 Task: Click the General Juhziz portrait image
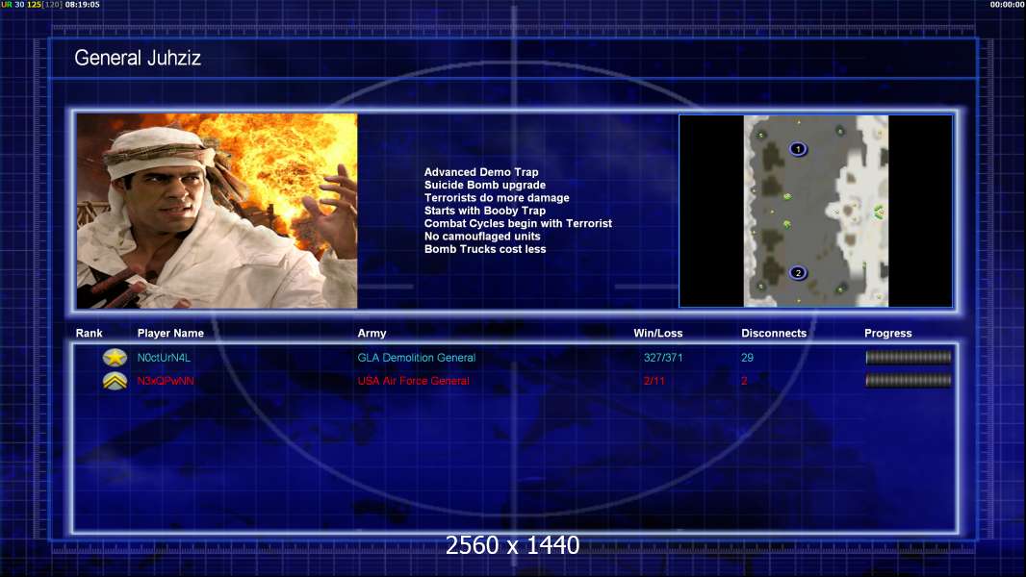[x=217, y=211]
